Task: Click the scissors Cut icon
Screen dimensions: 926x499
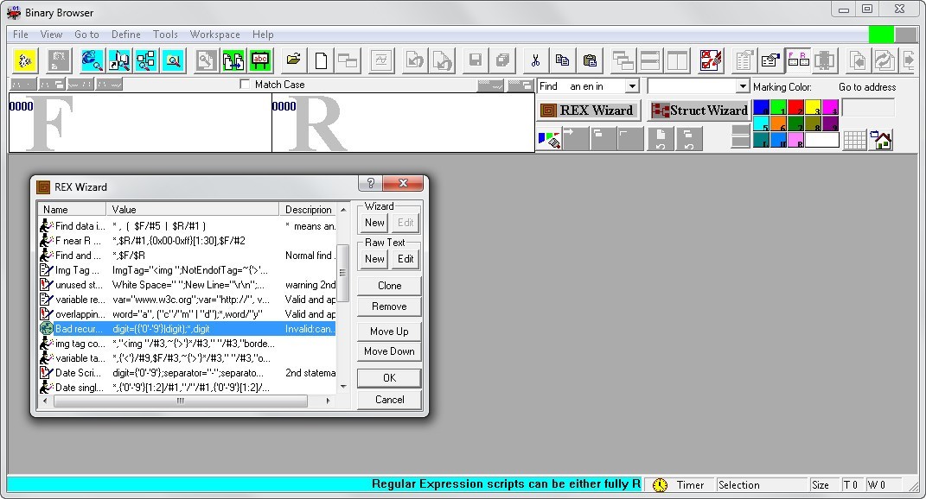Action: pos(535,60)
